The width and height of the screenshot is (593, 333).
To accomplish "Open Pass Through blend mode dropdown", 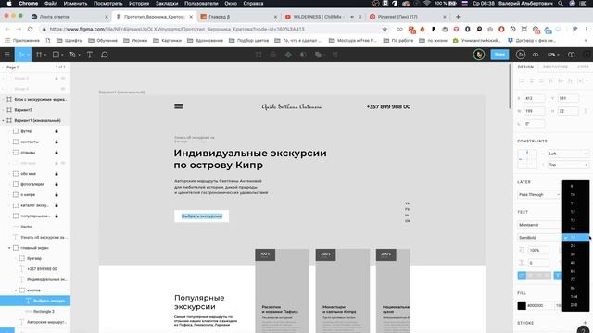I will pos(539,195).
